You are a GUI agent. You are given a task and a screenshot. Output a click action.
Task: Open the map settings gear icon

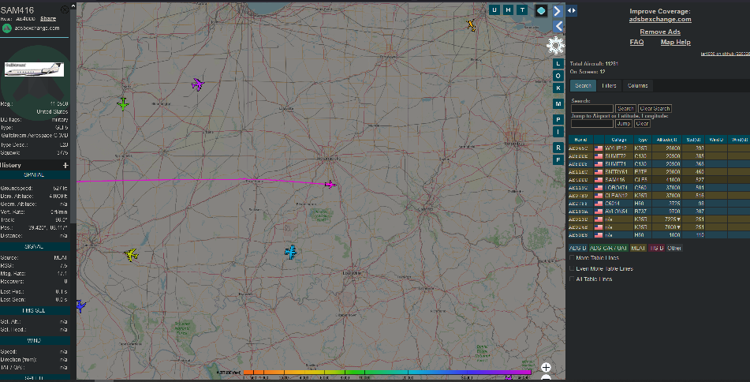[555, 46]
